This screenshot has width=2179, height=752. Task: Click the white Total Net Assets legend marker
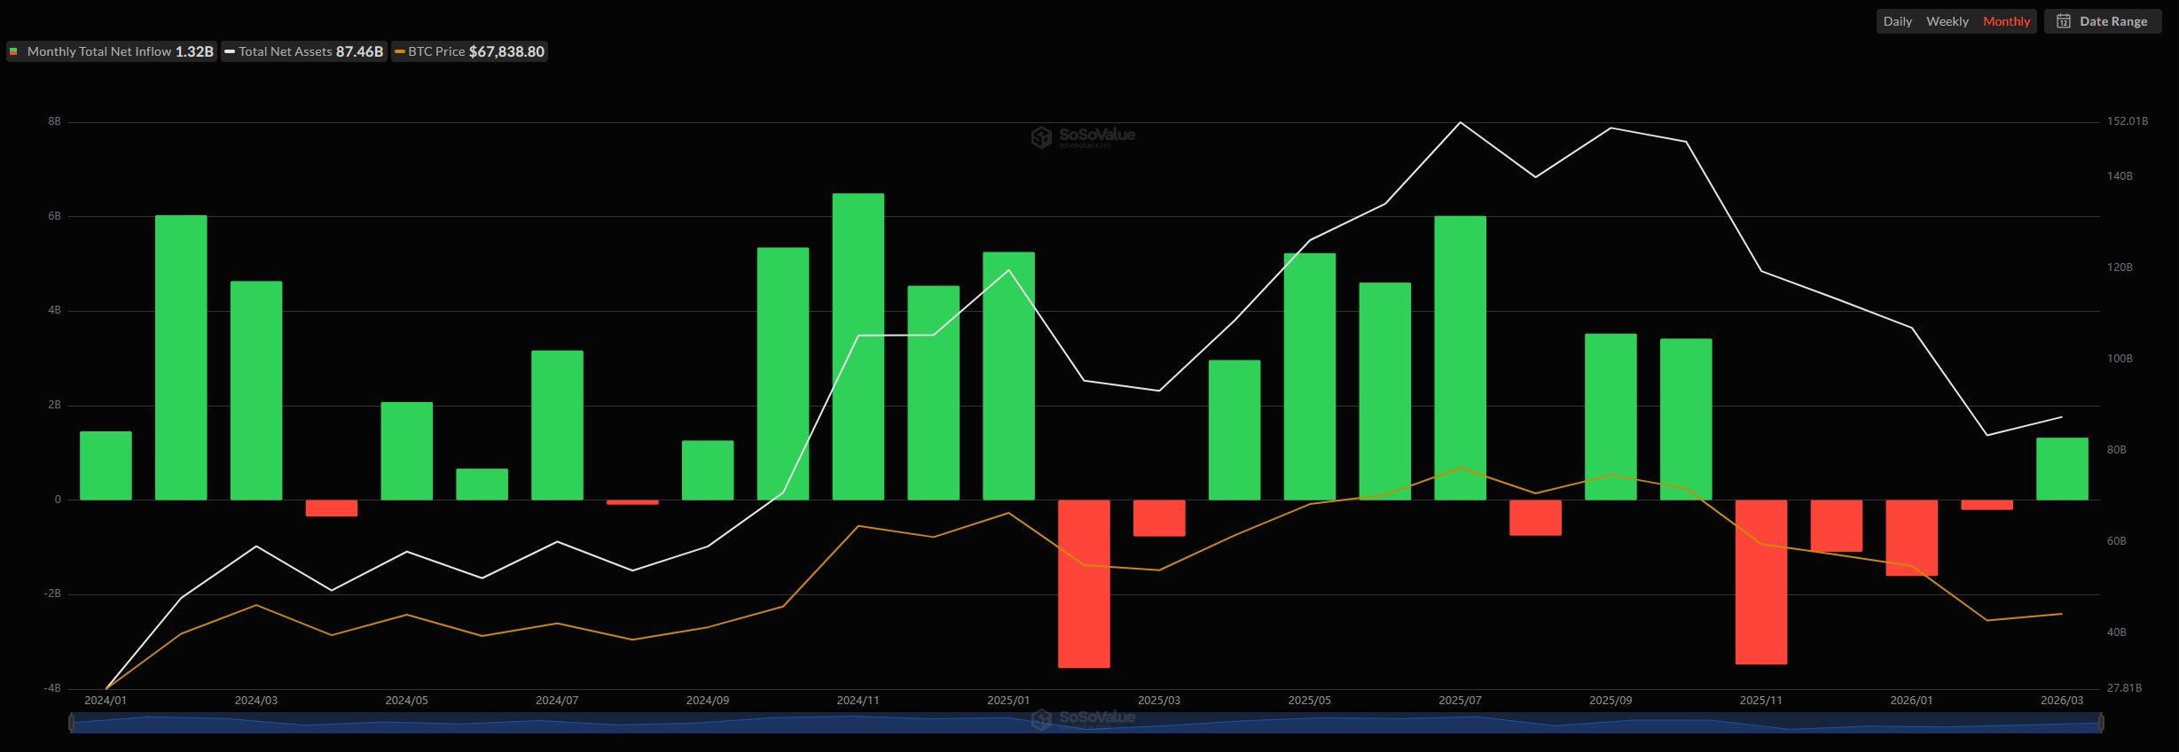pos(230,51)
